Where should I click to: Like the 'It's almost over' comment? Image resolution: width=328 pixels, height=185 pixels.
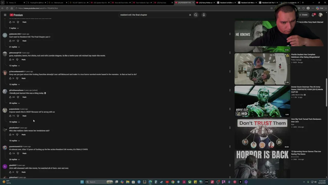[x=10, y=153]
